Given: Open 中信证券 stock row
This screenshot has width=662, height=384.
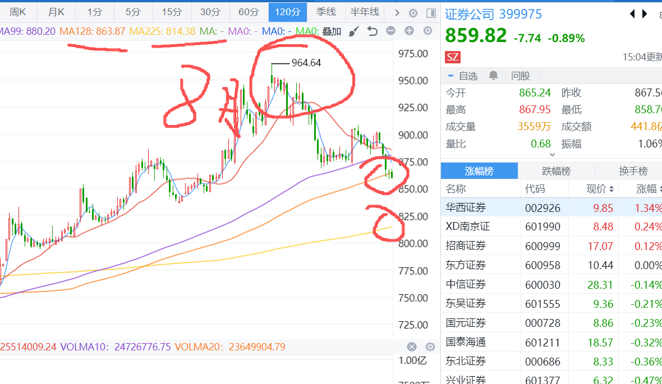Looking at the screenshot, I should 466,284.
